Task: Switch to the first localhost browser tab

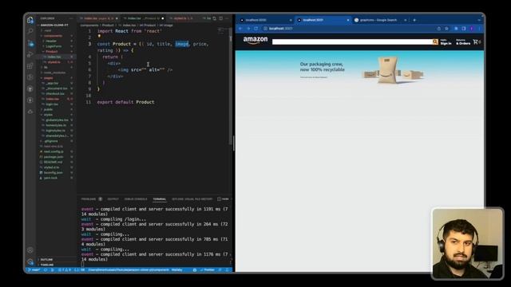Action: point(265,20)
